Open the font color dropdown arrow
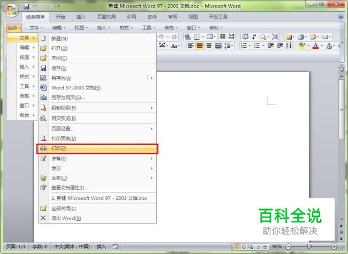The image size is (348, 254). pyautogui.click(x=322, y=46)
